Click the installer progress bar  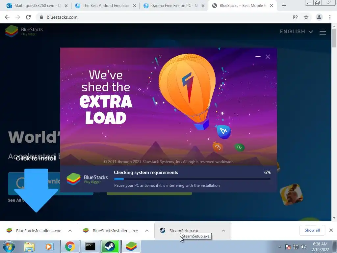click(192, 179)
